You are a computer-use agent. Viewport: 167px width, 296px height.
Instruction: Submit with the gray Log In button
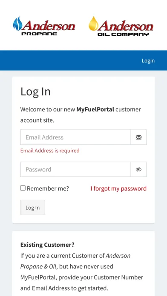pyautogui.click(x=33, y=208)
